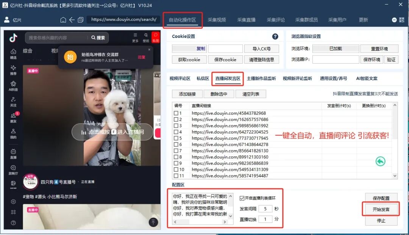This screenshot has height=235, width=409.
Task: Click the round minus icon at top right
Action: (394, 20)
